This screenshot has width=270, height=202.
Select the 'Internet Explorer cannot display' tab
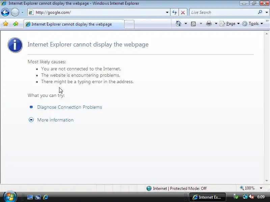(74, 24)
